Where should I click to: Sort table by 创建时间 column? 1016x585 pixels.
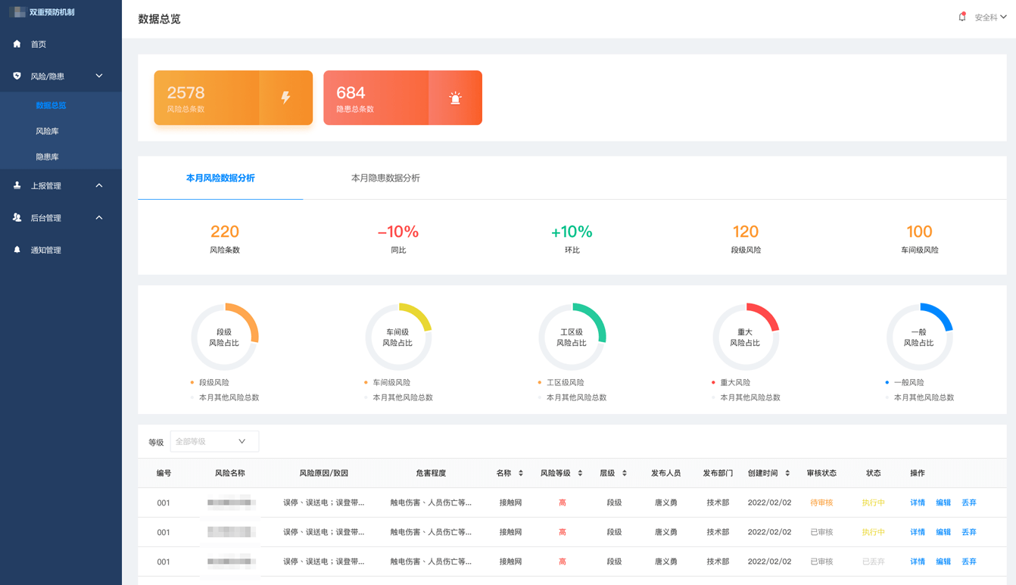point(787,473)
